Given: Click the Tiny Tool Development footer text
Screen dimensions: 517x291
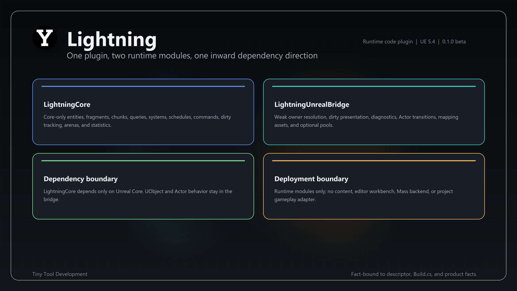Looking at the screenshot, I should point(60,274).
